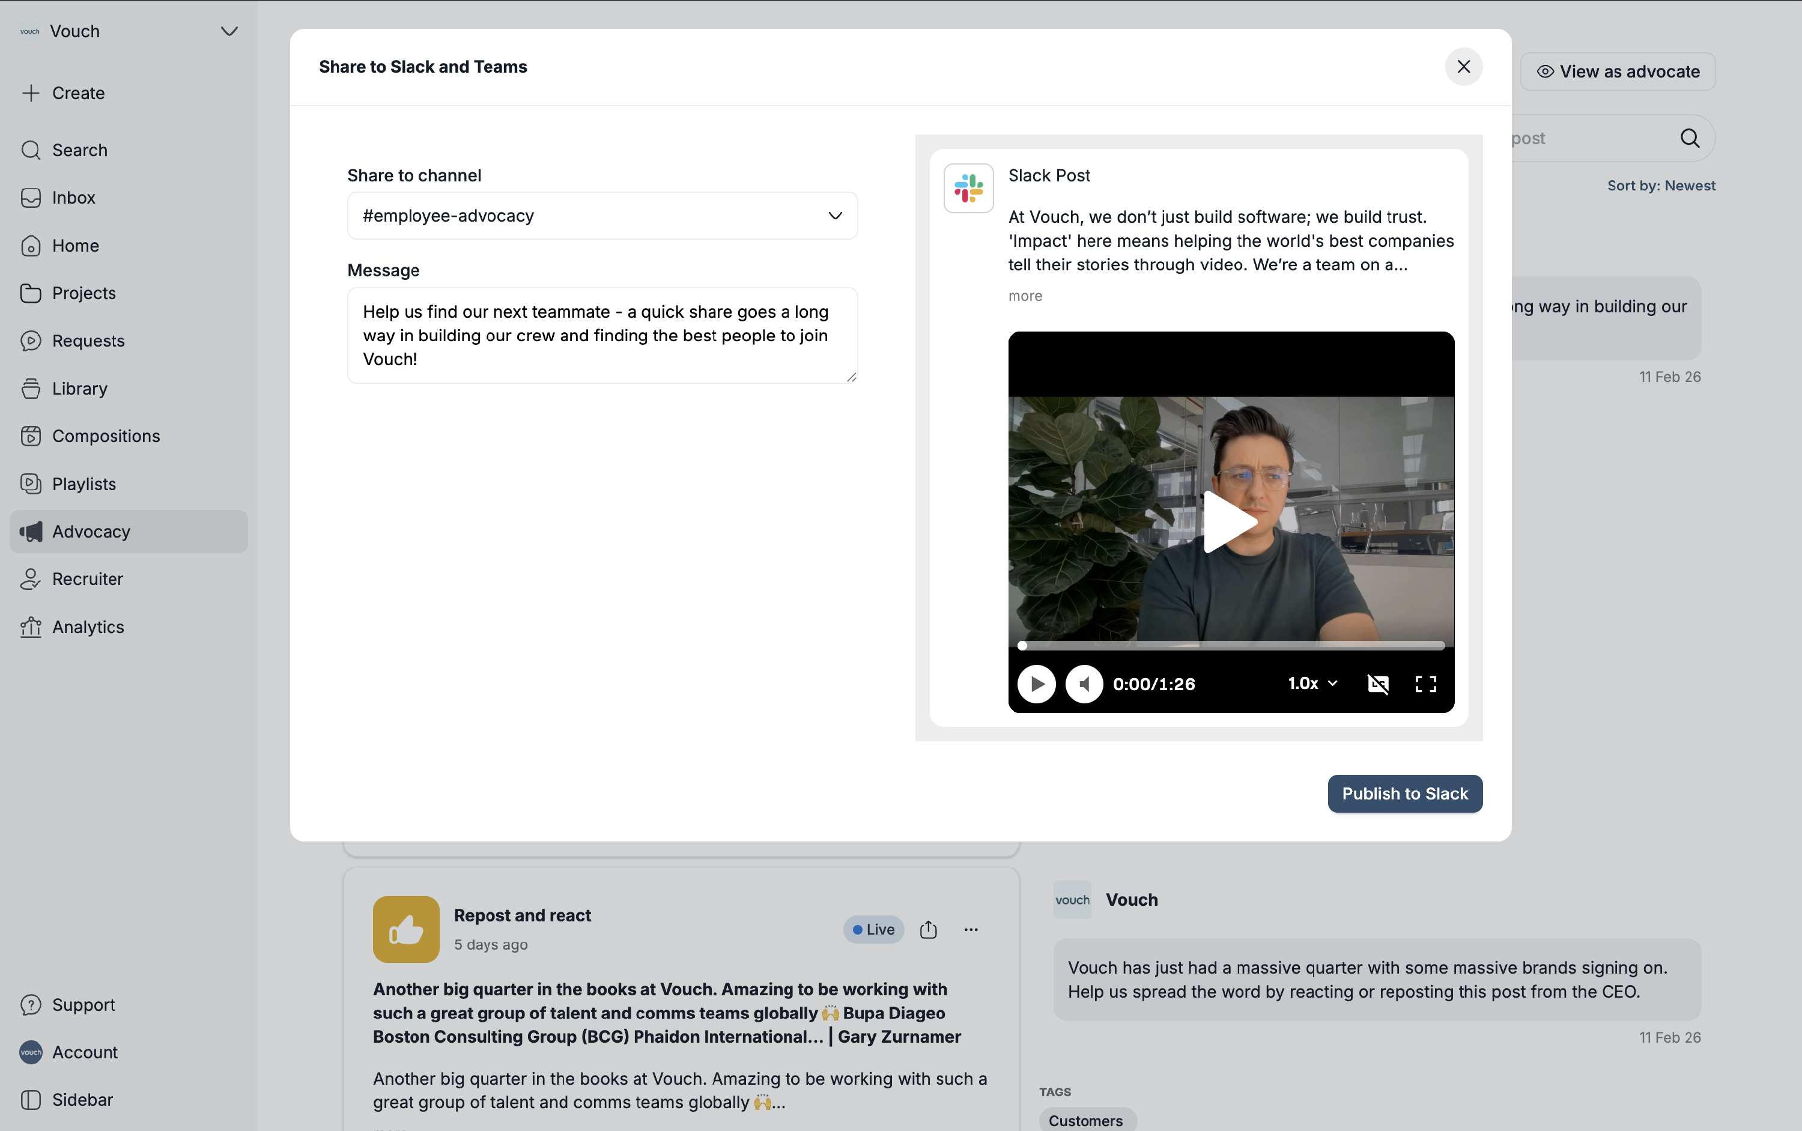Click share icon on Repost and react card
Screen dimensions: 1802x1131
(x=928, y=929)
